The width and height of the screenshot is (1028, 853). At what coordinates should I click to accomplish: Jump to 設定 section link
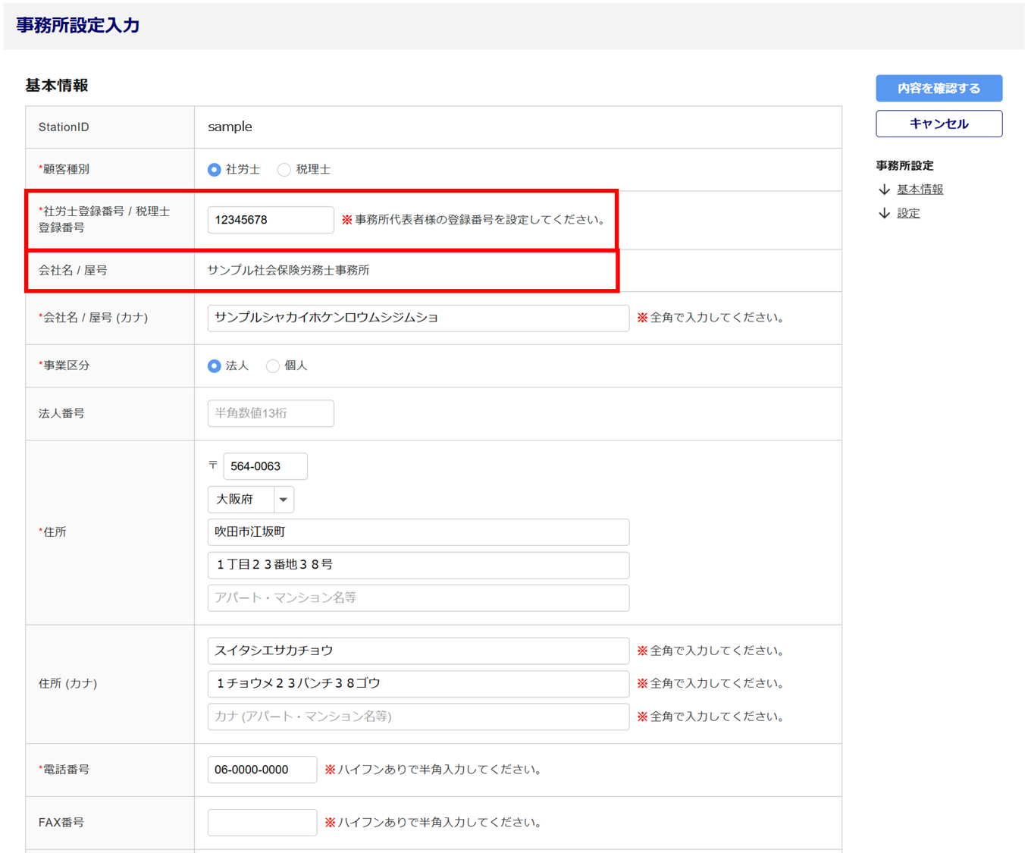[x=908, y=213]
